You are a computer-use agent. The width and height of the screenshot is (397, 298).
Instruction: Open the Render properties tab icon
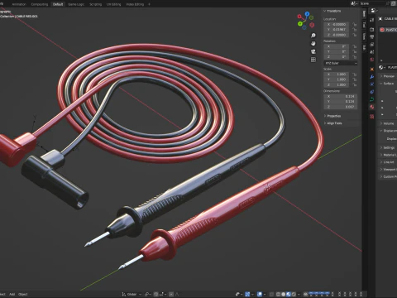click(372, 29)
